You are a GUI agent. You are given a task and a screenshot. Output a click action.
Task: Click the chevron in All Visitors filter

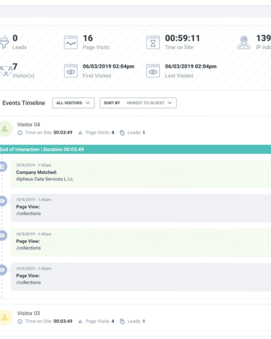88,103
